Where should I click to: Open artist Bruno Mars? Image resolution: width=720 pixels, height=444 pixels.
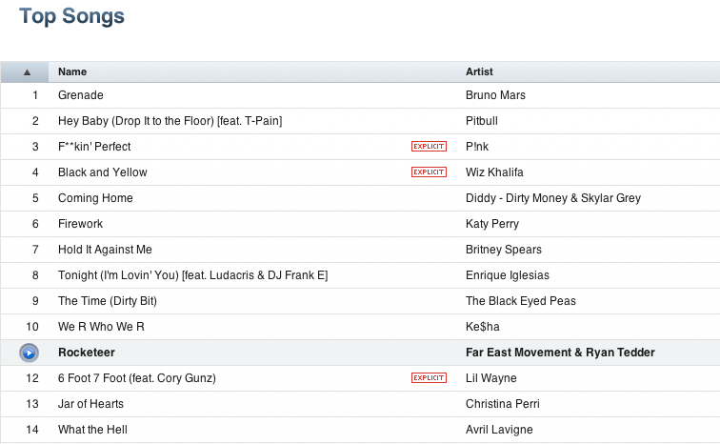click(495, 95)
